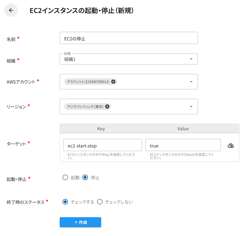Open the リージョン dropdown arrow

pyautogui.click(x=191, y=107)
